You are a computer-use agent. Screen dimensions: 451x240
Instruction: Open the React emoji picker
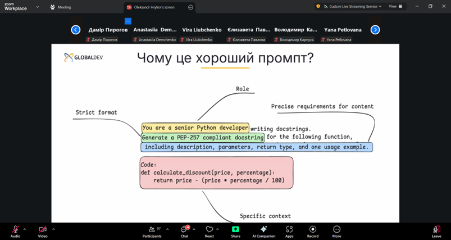click(x=209, y=230)
